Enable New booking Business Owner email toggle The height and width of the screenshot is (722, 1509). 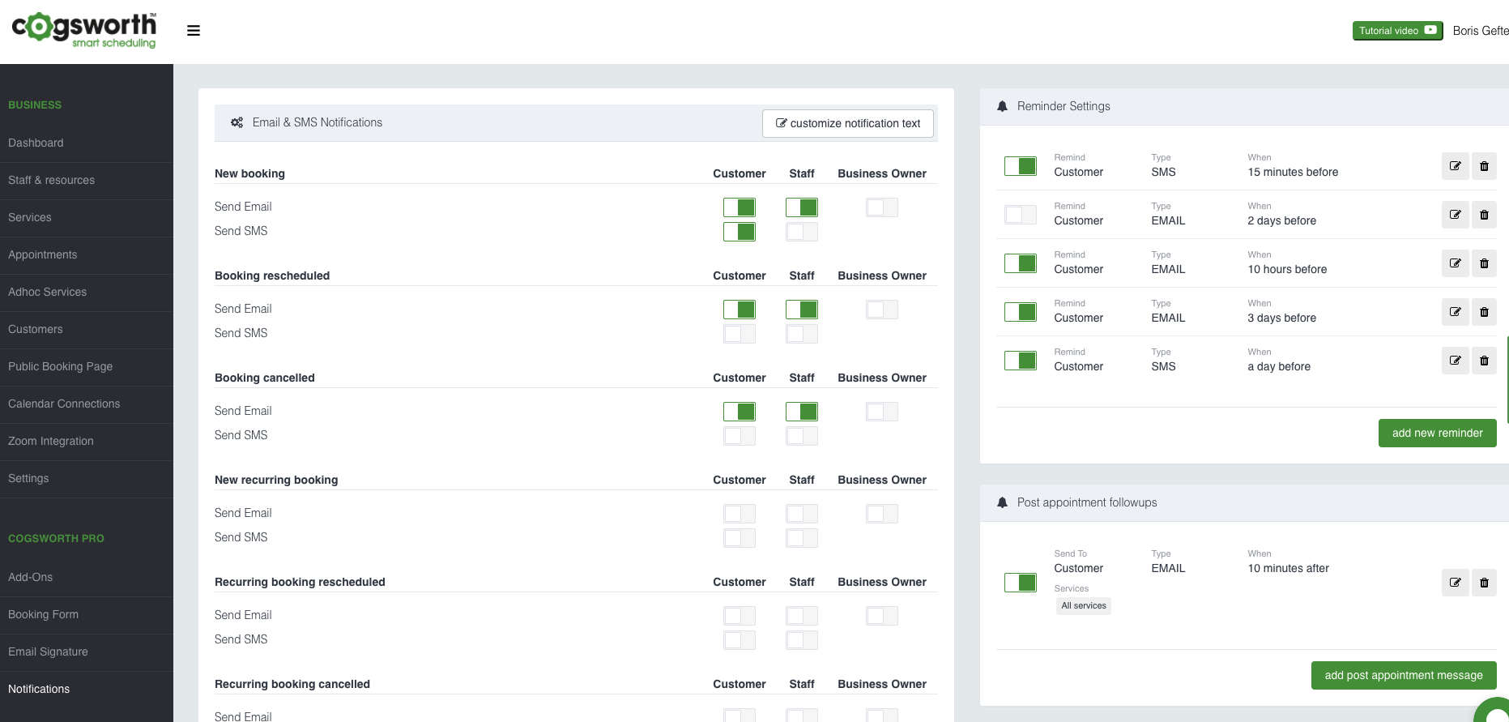[x=881, y=207]
